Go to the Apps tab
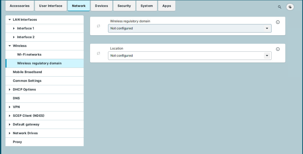The width and height of the screenshot is (303, 154). pyautogui.click(x=166, y=6)
